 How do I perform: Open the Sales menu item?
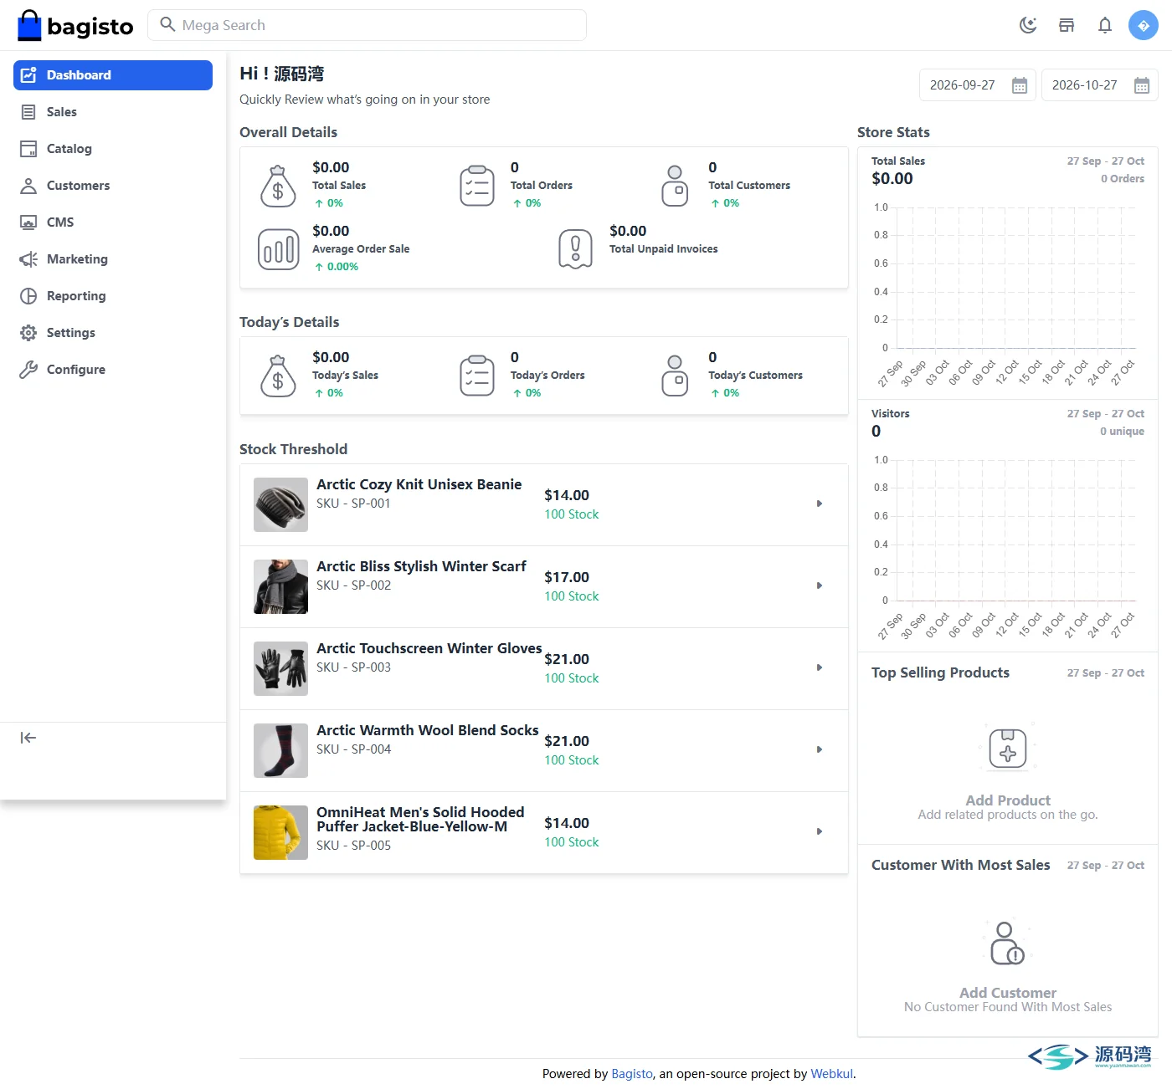113,112
